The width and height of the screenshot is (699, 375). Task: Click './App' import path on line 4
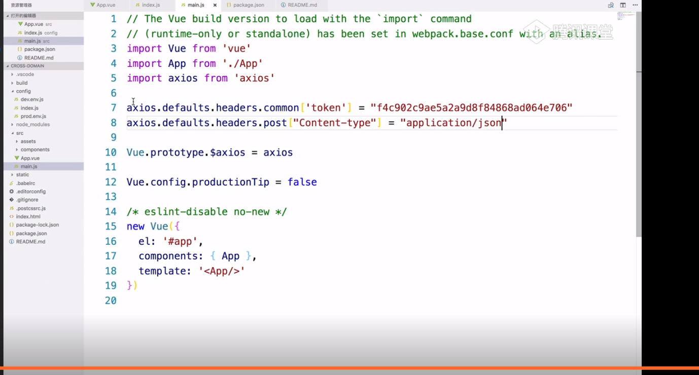pos(242,63)
